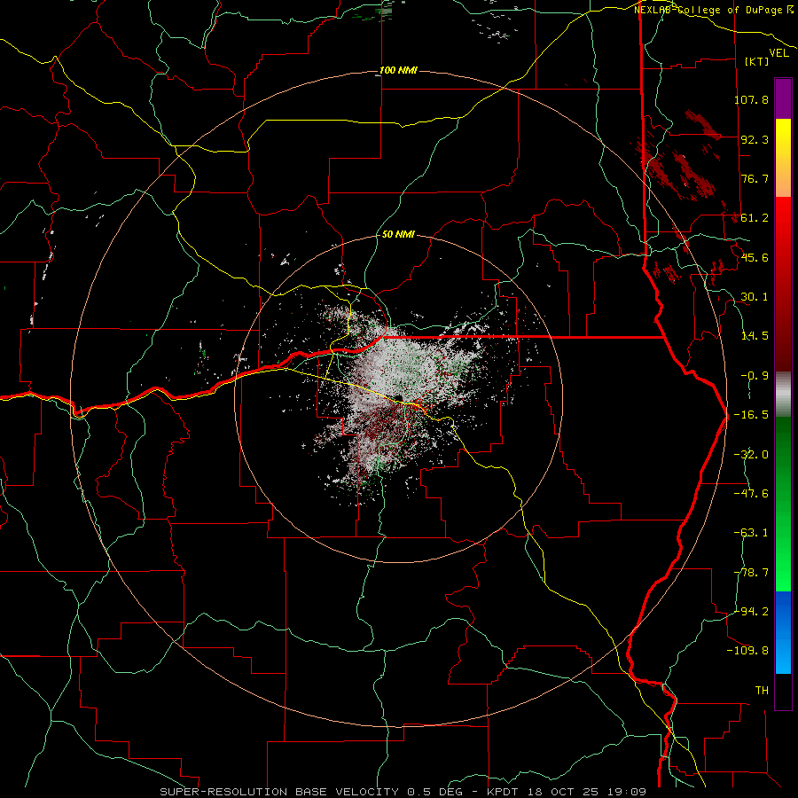Click the 45.6 velocity scale value

755,257
